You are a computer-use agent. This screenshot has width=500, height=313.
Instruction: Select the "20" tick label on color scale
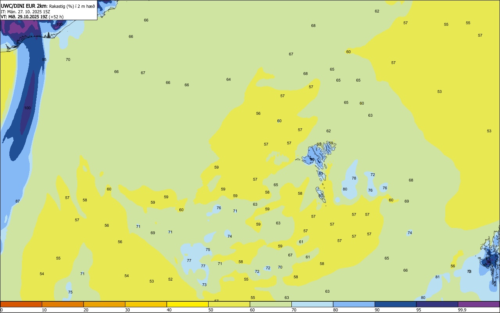click(86, 310)
